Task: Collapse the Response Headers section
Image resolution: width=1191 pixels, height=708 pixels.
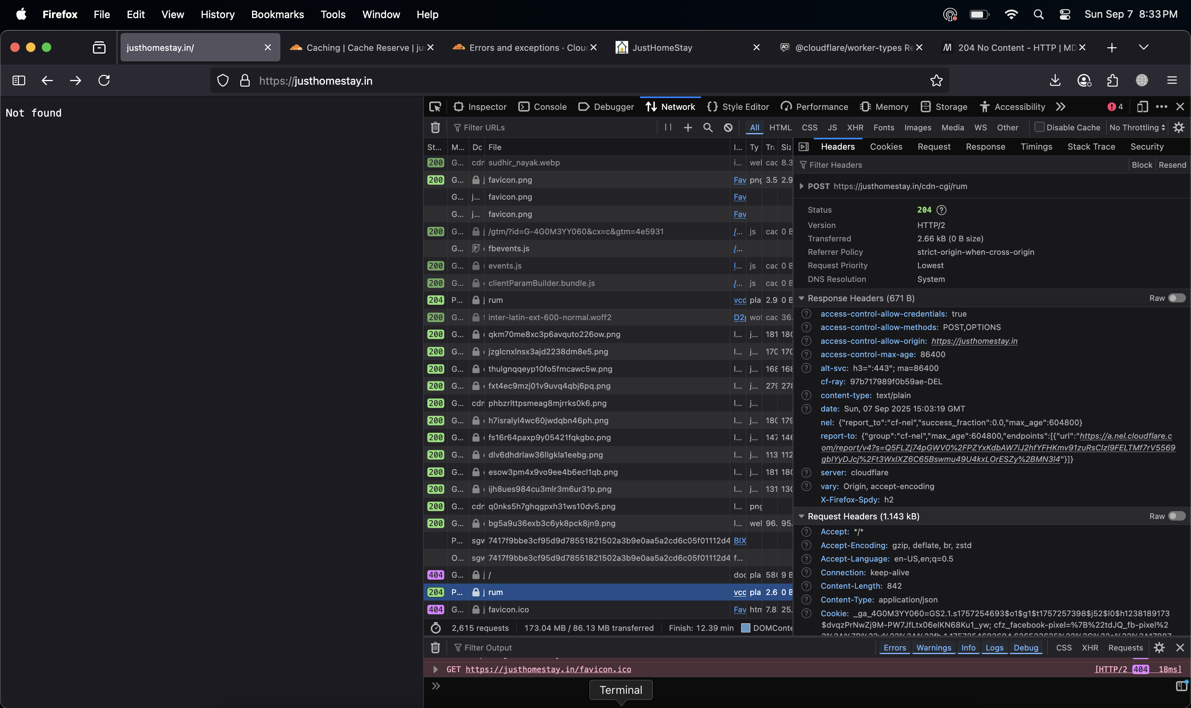Action: (801, 298)
